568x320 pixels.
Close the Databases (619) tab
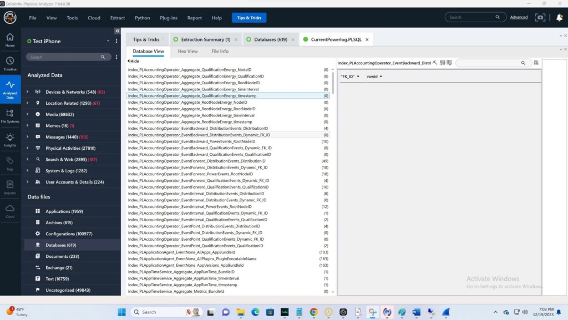pos(293,39)
